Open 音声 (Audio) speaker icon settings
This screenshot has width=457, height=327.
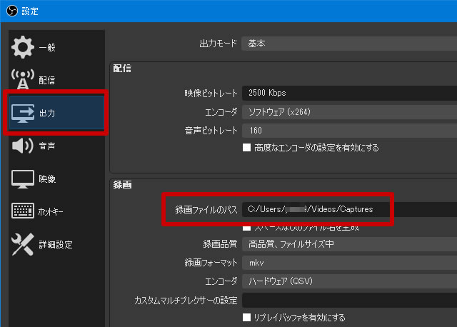coord(23,146)
